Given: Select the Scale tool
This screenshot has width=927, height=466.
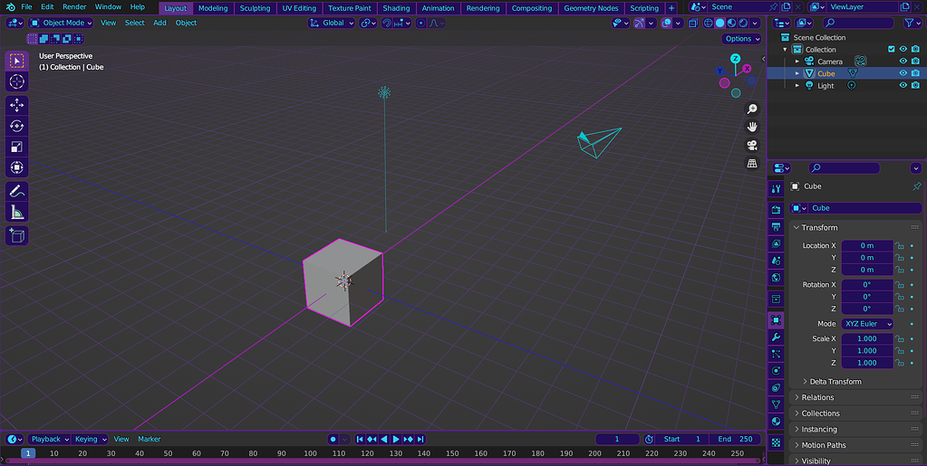Looking at the screenshot, I should (16, 147).
